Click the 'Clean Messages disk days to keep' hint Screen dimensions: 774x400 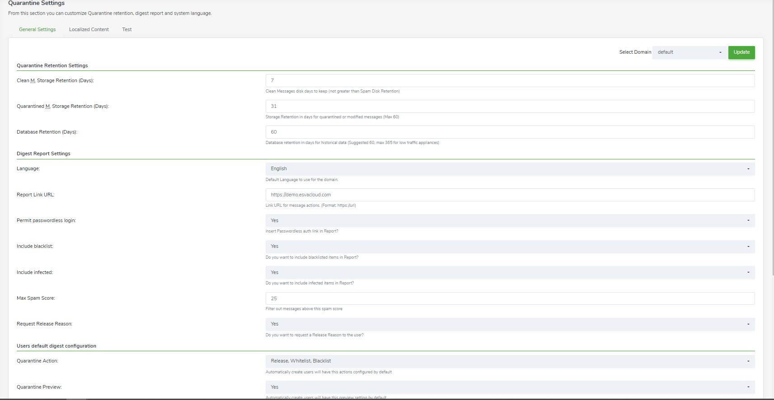coord(333,91)
